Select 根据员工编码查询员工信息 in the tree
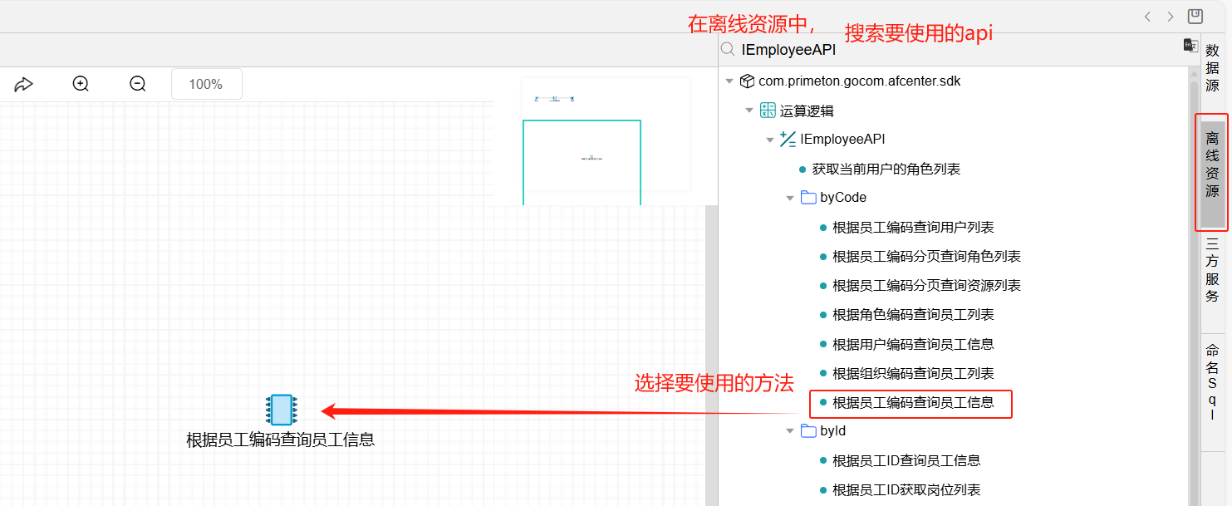 click(x=913, y=403)
